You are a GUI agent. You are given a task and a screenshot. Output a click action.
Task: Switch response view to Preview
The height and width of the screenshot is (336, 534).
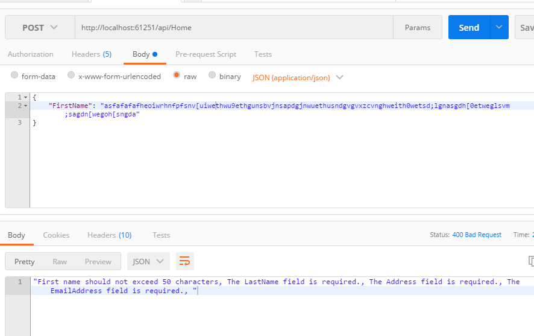point(98,262)
